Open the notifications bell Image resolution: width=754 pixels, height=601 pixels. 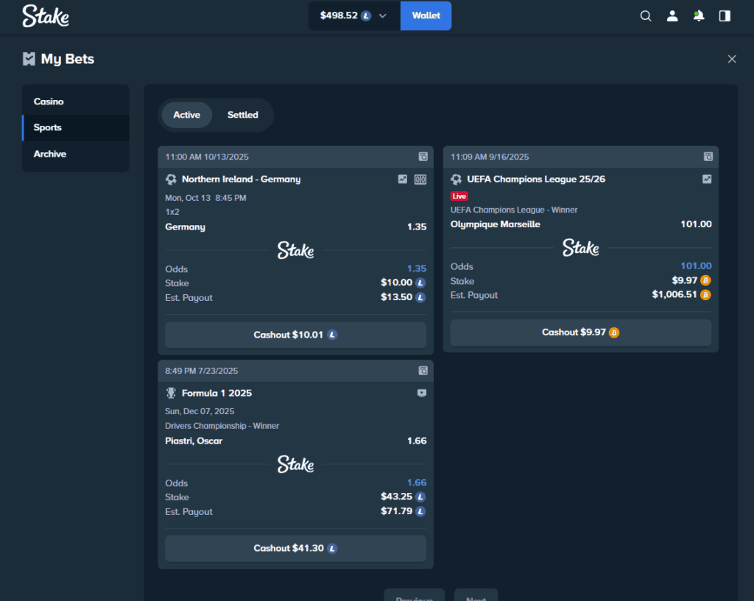[699, 15]
